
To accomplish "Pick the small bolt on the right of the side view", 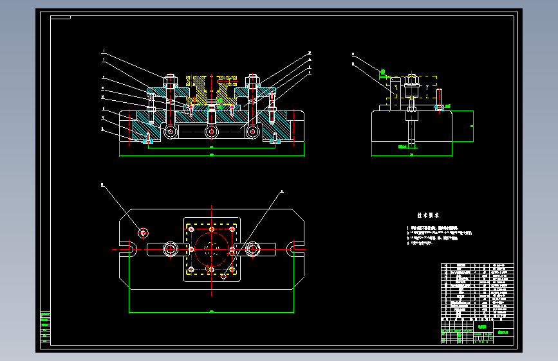I will (440, 98).
